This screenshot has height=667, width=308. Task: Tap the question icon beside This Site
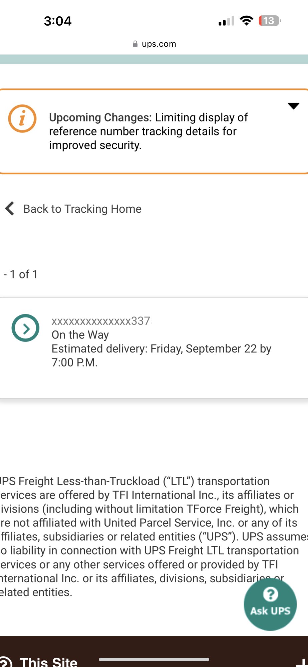(5, 663)
